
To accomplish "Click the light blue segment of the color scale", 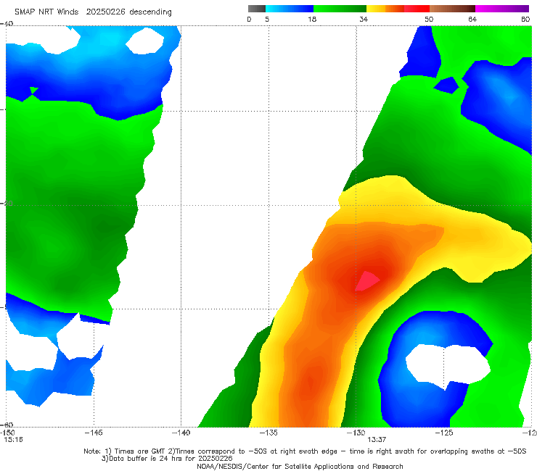I will [290, 9].
